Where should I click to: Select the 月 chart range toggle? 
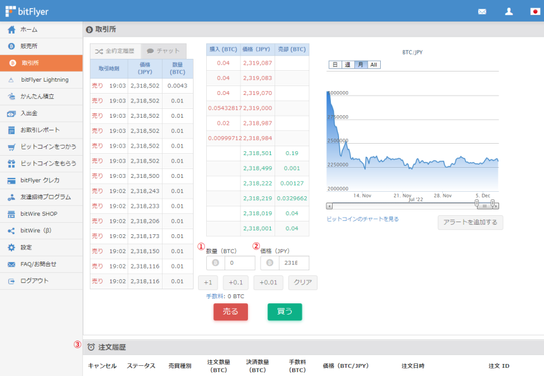(x=361, y=65)
